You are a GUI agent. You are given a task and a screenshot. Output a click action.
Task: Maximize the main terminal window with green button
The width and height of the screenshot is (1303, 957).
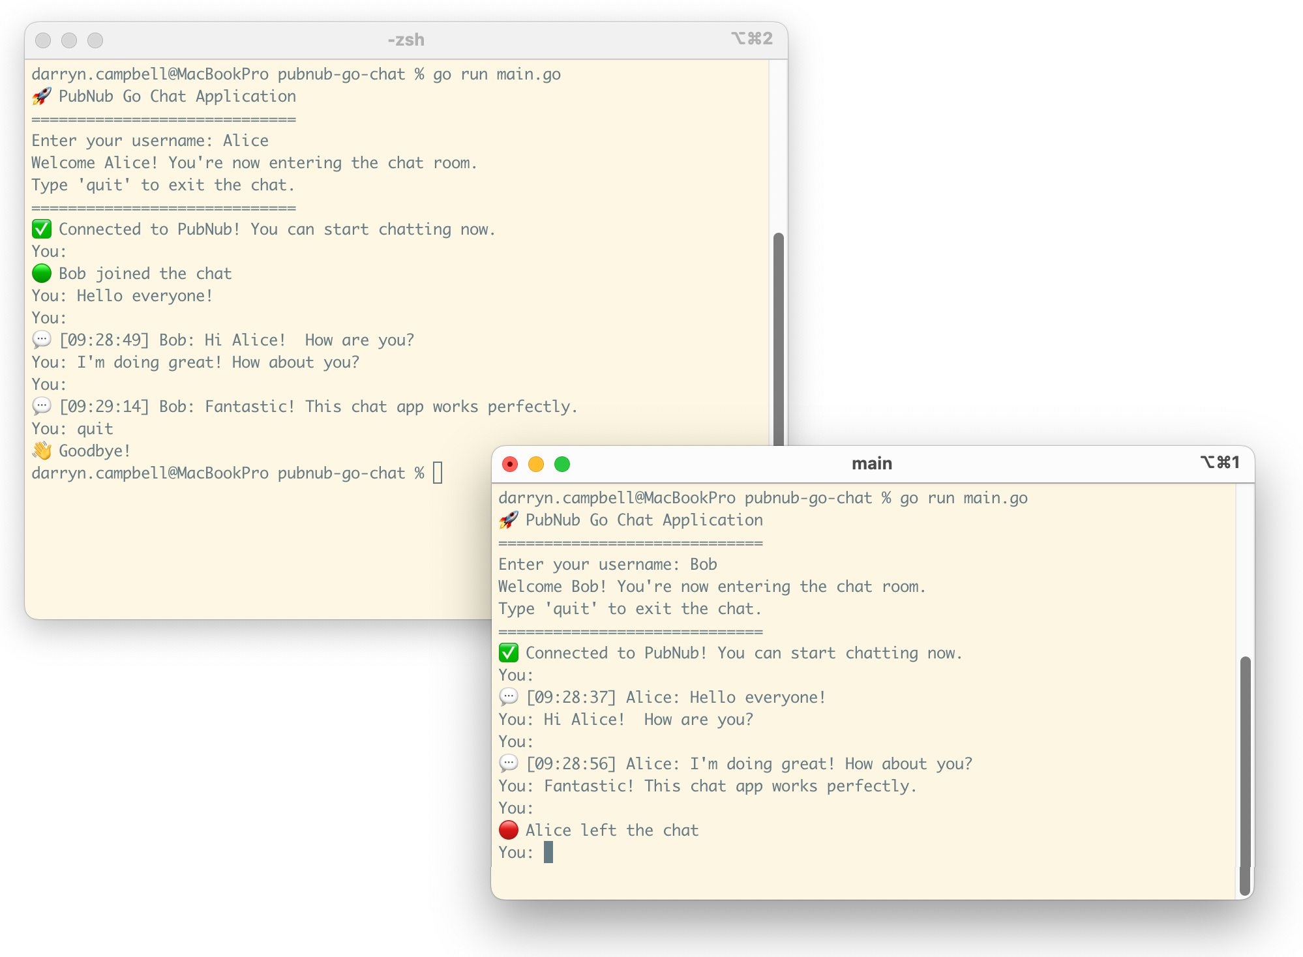562,464
